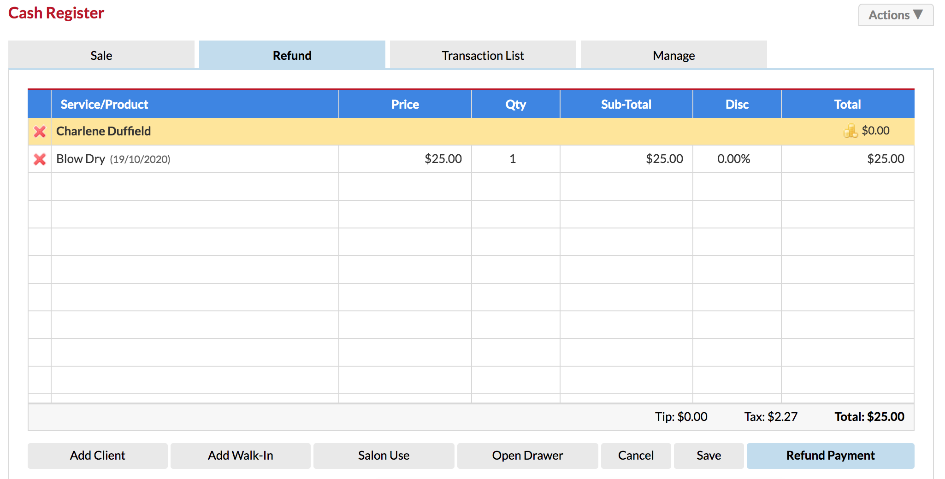
Task: Click Open Drawer button
Action: tap(528, 456)
